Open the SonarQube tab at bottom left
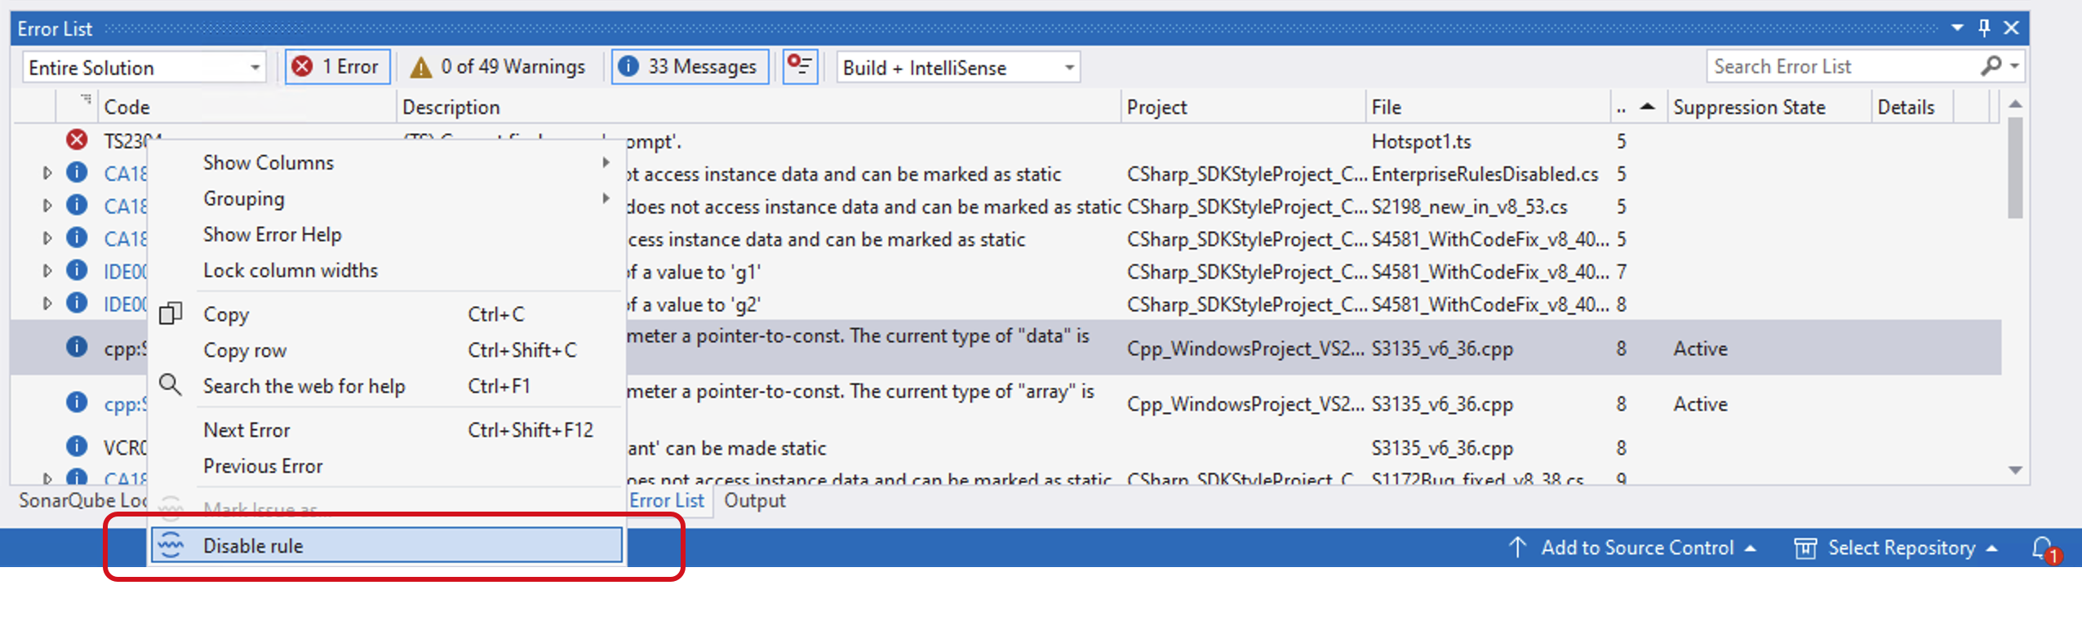The image size is (2082, 634). point(82,500)
